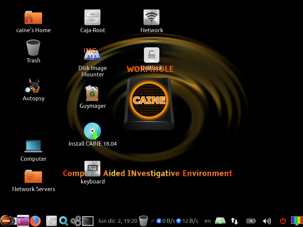Launch Firefox from the panel

click(35, 221)
